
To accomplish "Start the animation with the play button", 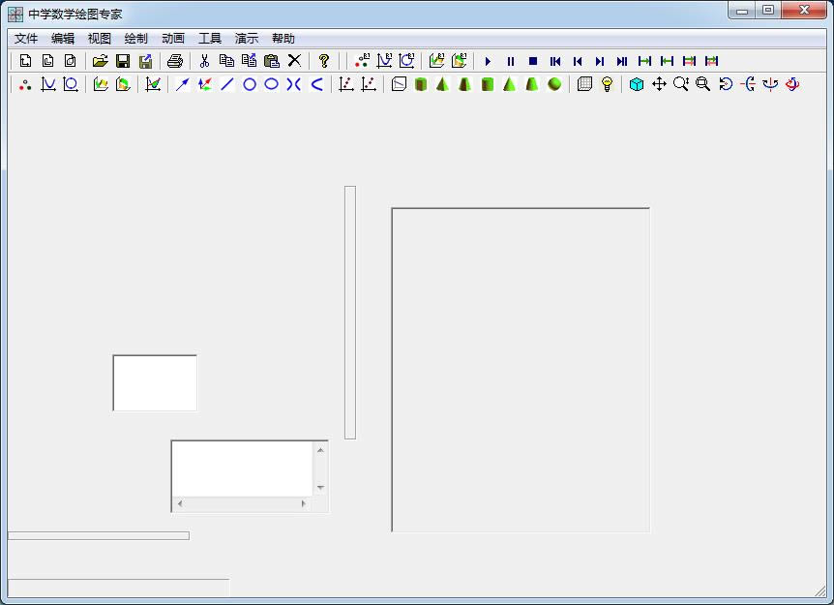I will pos(488,61).
